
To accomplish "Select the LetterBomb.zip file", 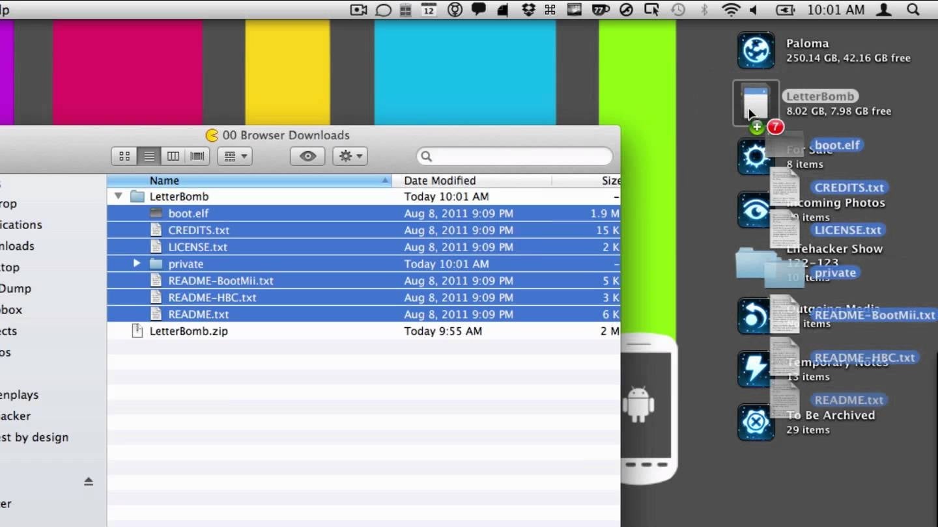I will [188, 331].
